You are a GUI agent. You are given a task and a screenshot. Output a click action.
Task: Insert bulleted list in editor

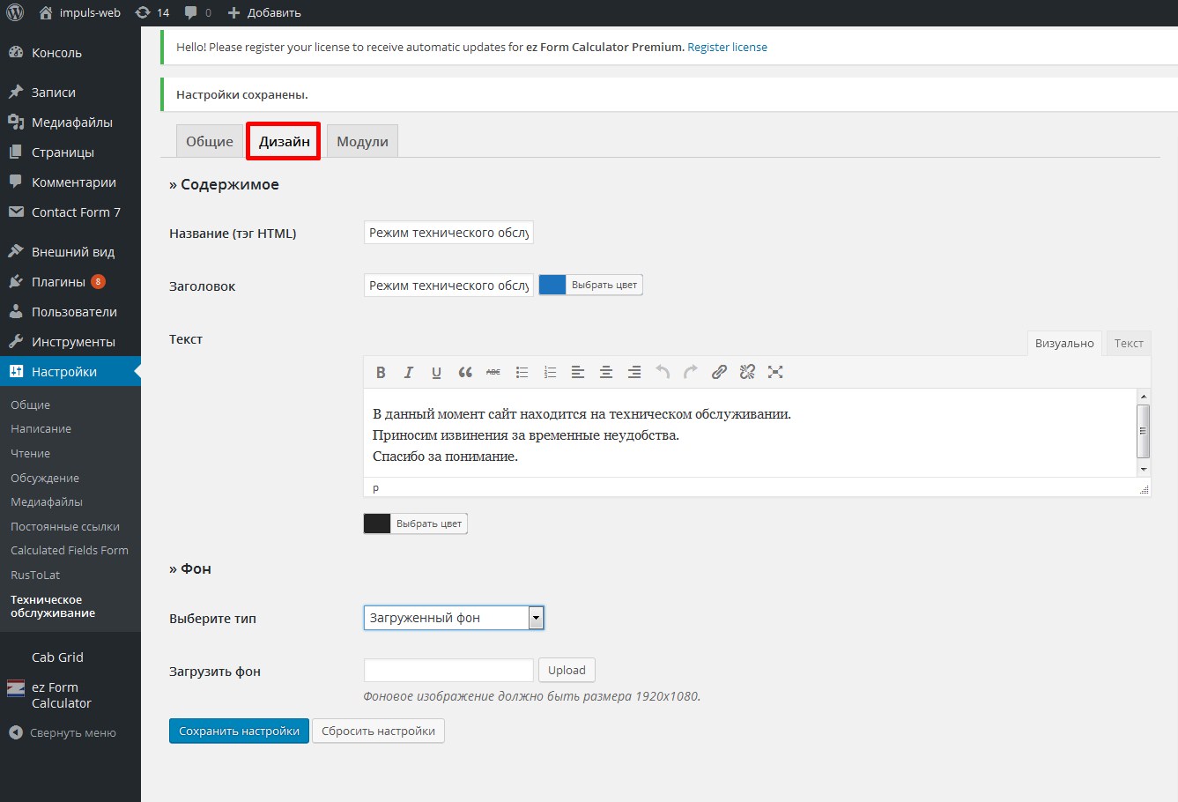click(522, 372)
